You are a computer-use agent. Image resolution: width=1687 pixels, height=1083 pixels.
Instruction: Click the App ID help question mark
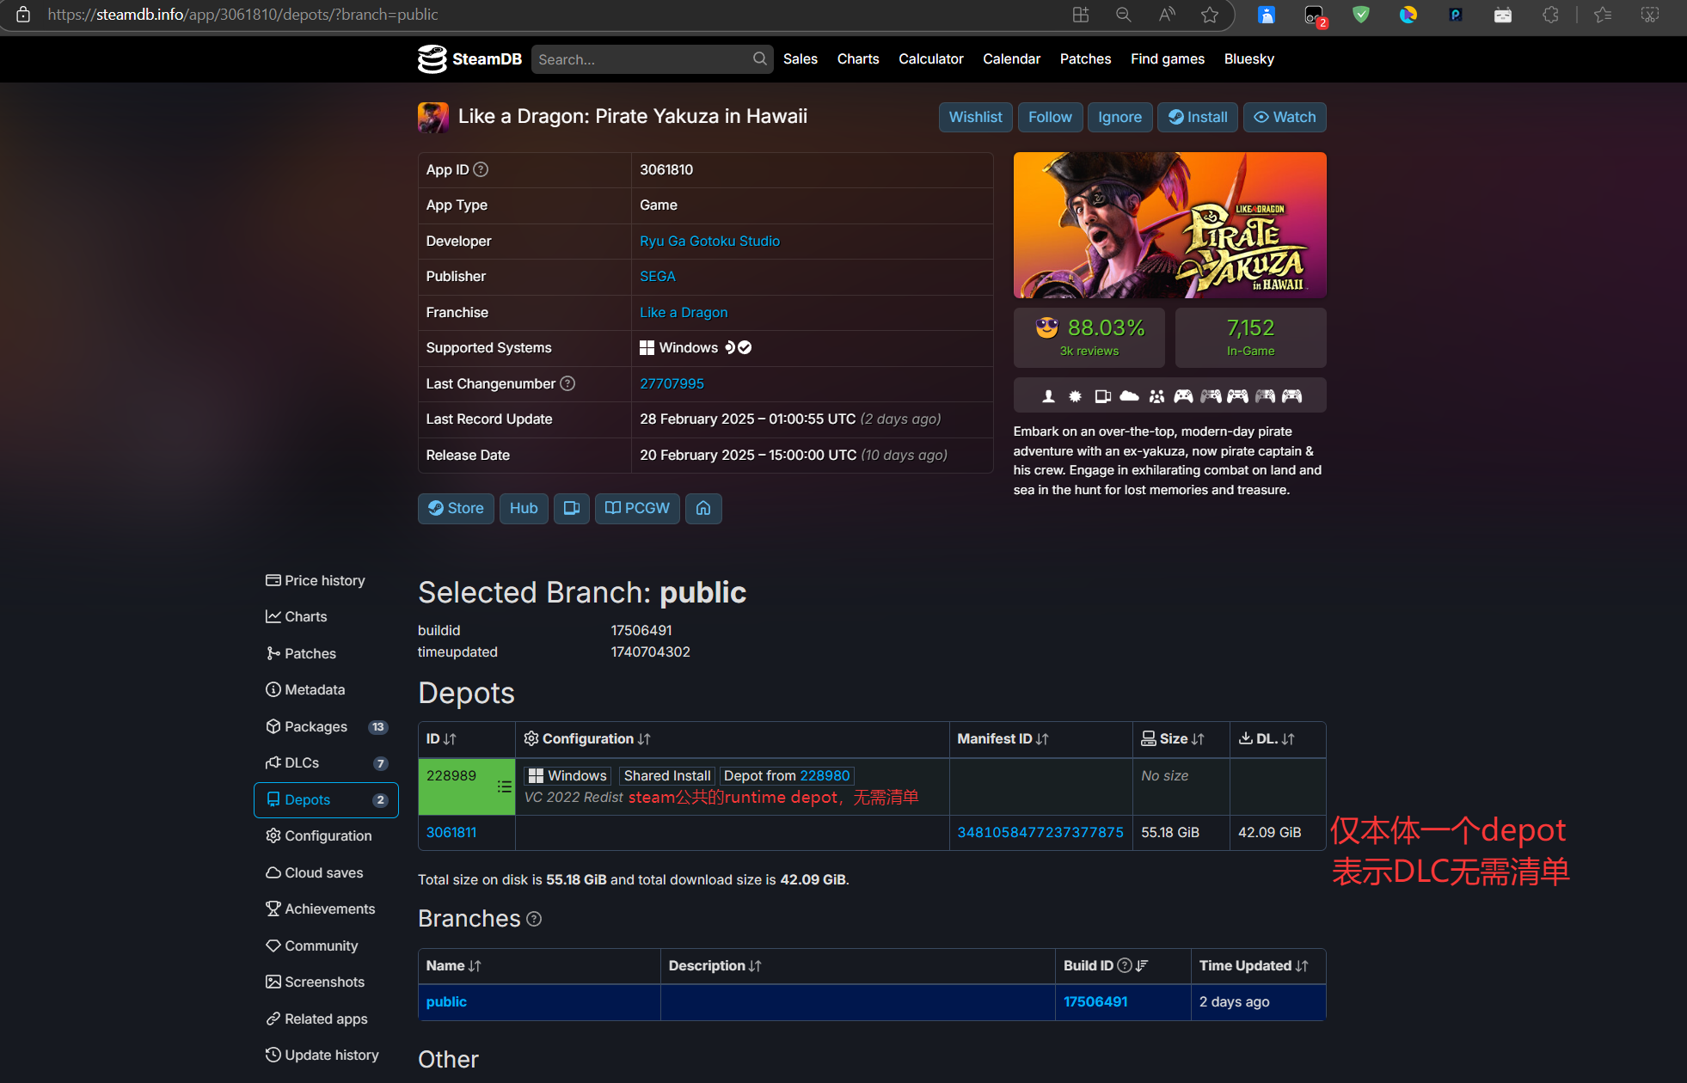tap(482, 170)
